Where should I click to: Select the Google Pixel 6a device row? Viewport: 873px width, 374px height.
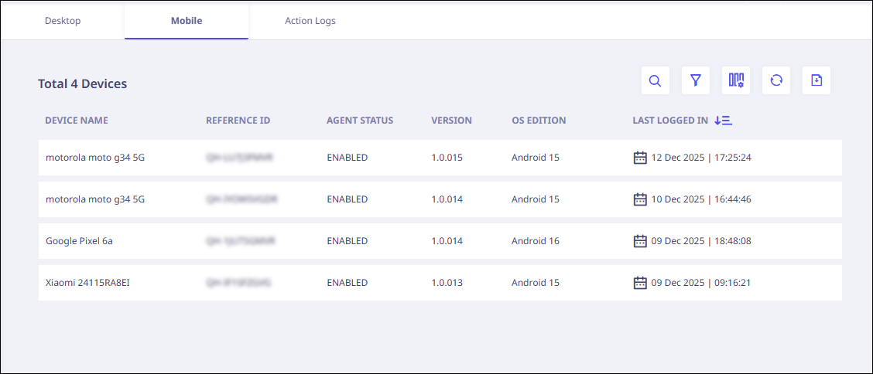(x=79, y=241)
